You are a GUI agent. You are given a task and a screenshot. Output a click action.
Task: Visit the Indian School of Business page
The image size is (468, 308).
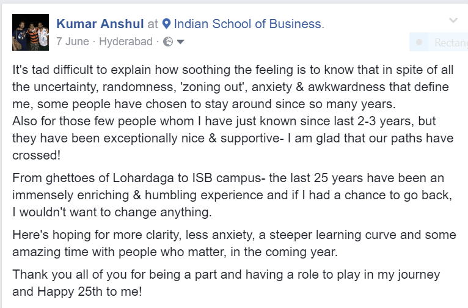pos(247,24)
